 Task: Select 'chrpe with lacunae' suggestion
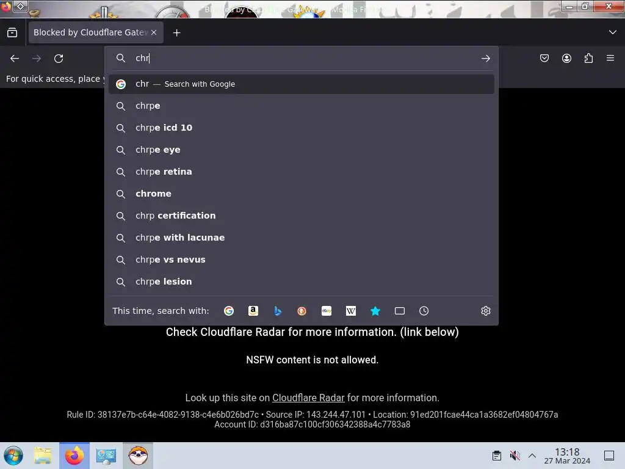point(302,238)
